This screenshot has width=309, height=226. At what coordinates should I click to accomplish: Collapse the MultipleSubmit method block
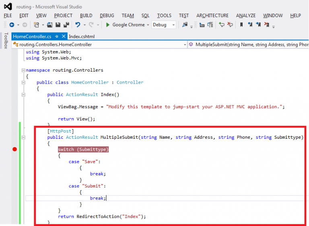[23, 138]
